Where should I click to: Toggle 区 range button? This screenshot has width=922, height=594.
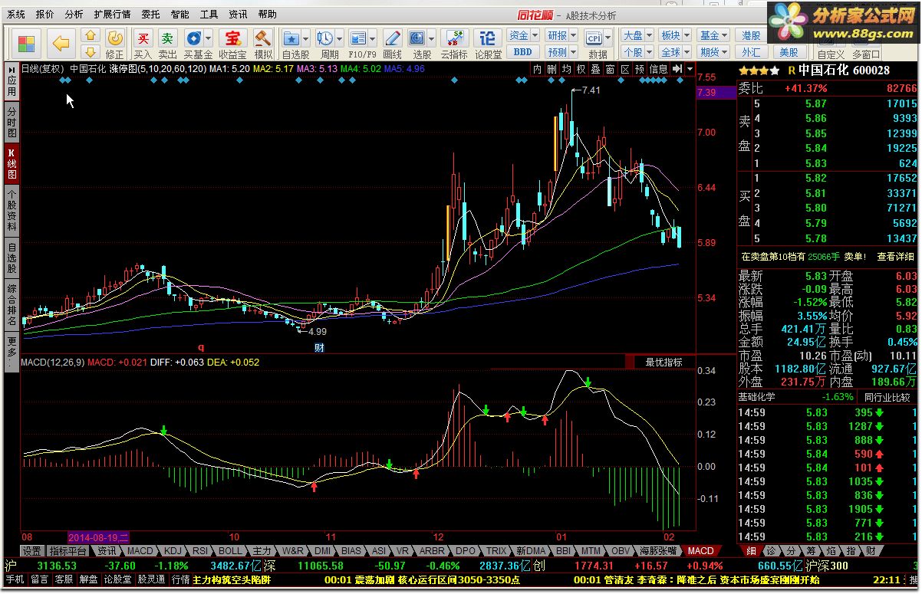(x=624, y=69)
